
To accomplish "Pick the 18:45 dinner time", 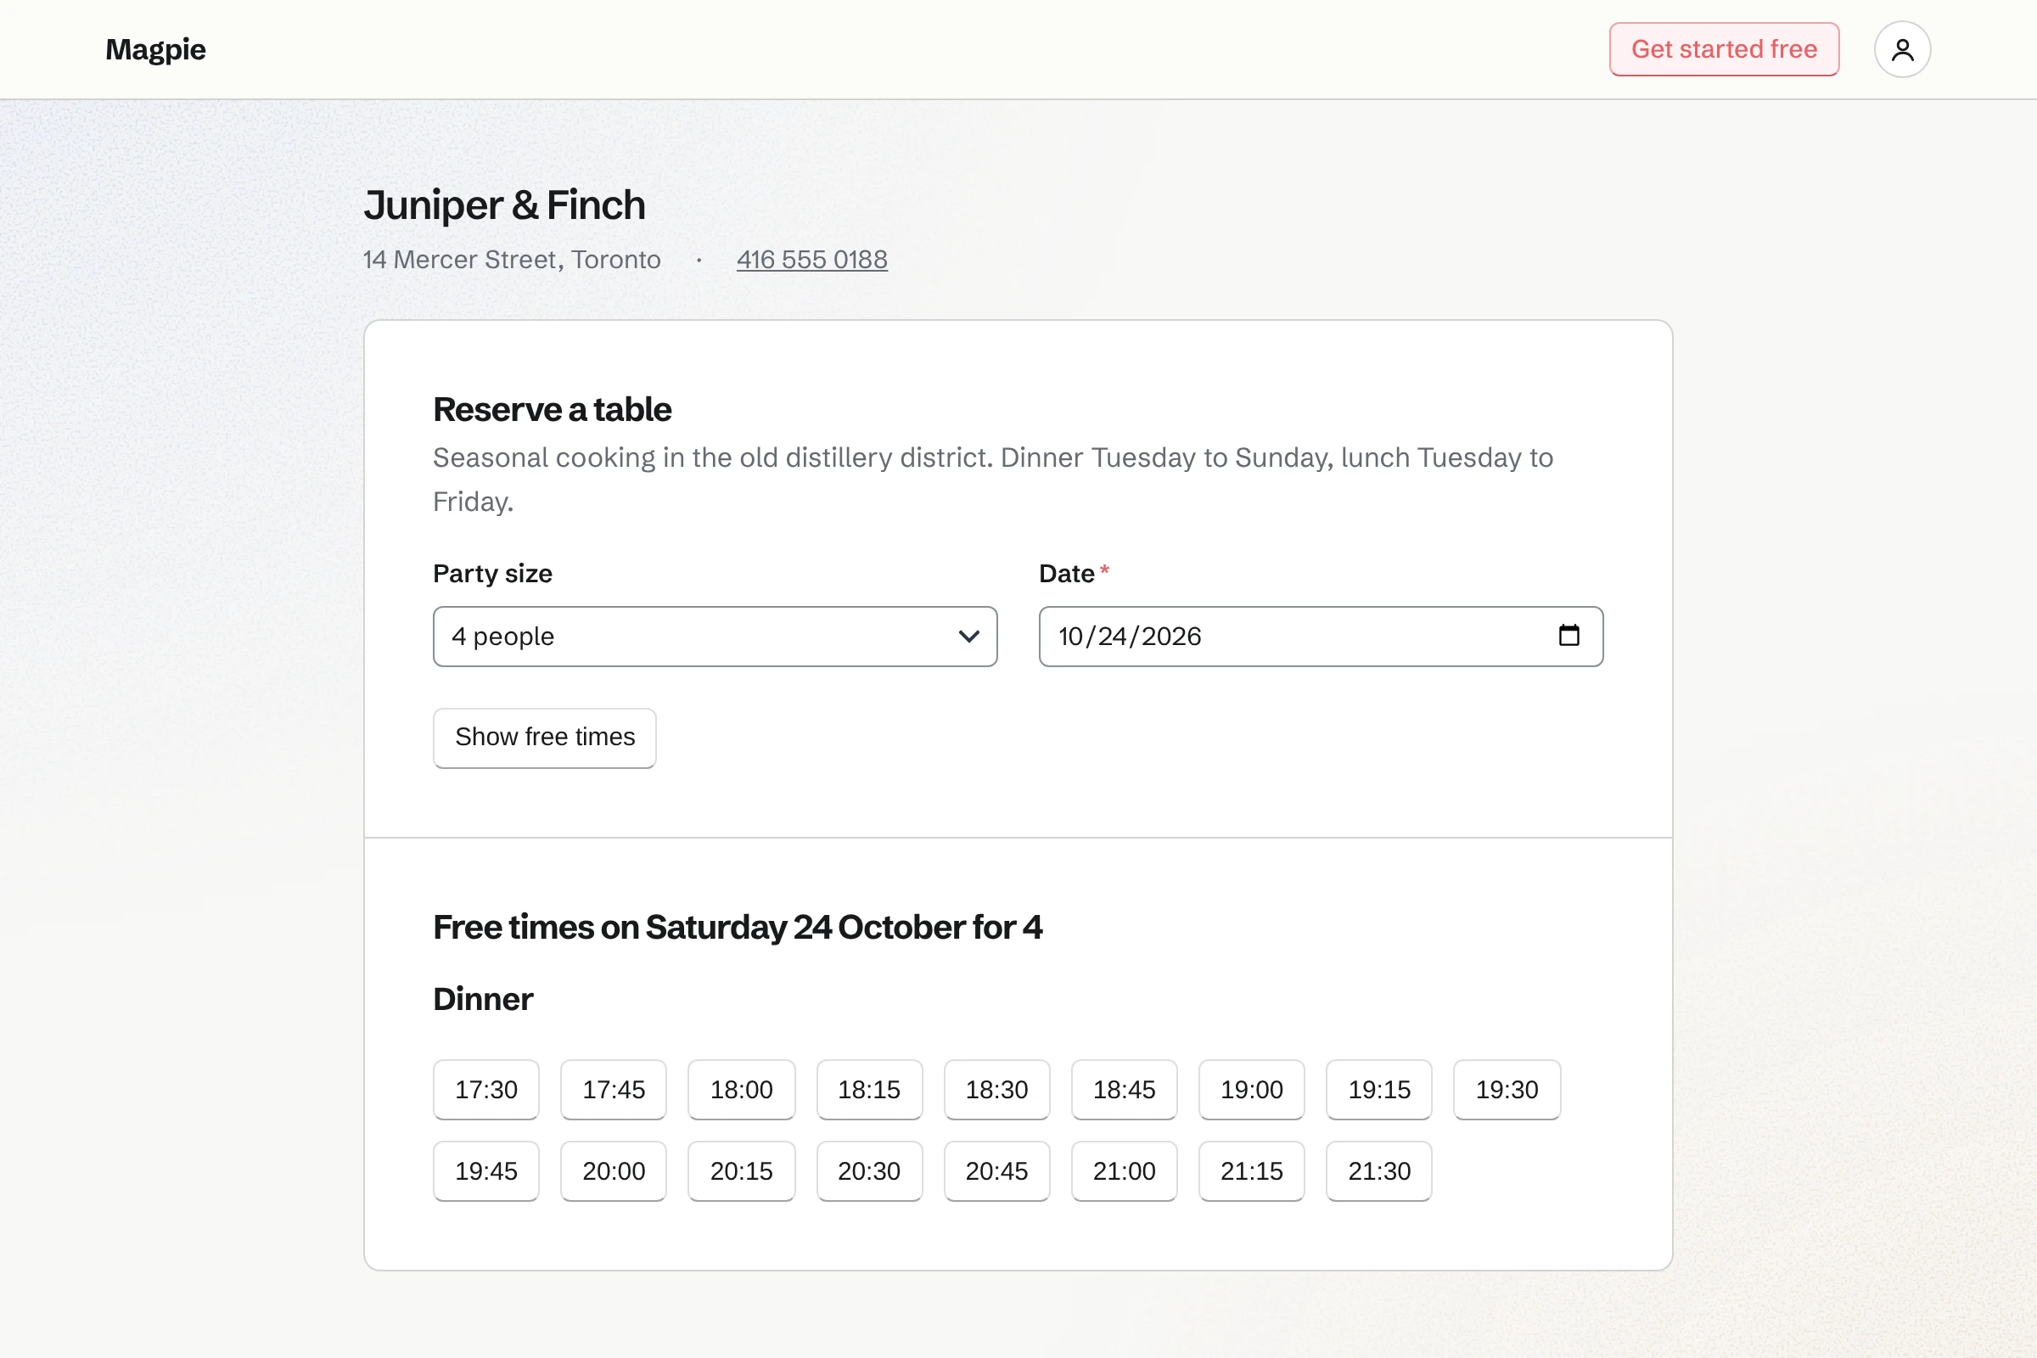I will coord(1124,1090).
